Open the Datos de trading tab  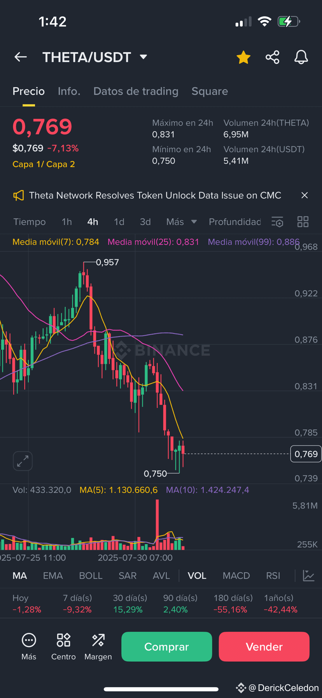pos(136,91)
